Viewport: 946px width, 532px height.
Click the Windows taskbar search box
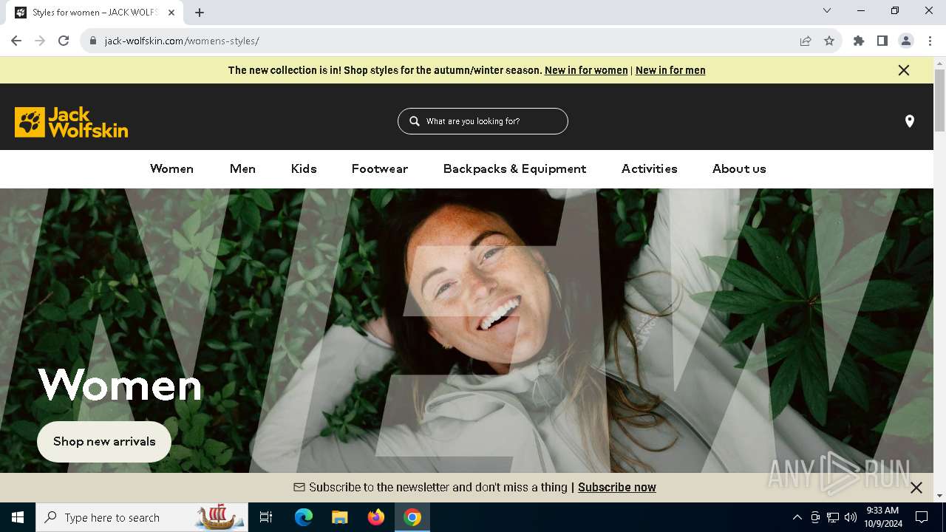(142, 517)
